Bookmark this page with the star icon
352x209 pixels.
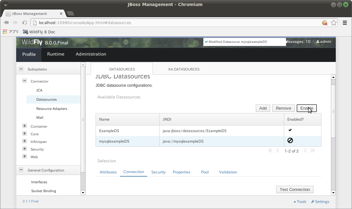tap(334, 23)
